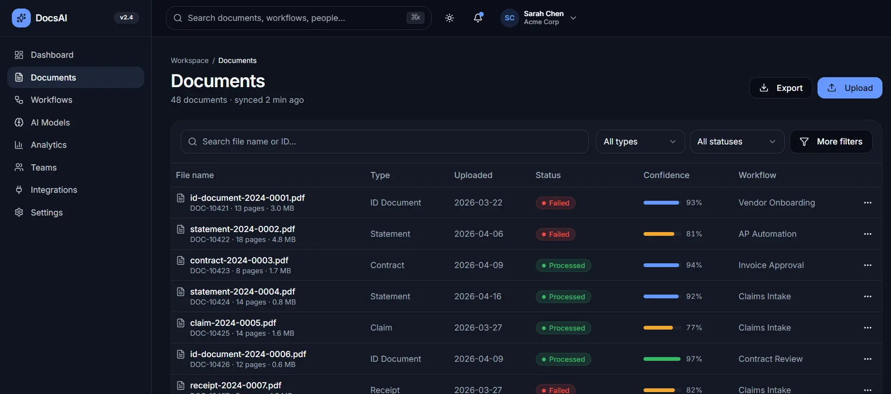This screenshot has width=891, height=394.
Task: Open row menu for contract-2024-0003.pdf
Action: click(x=868, y=265)
